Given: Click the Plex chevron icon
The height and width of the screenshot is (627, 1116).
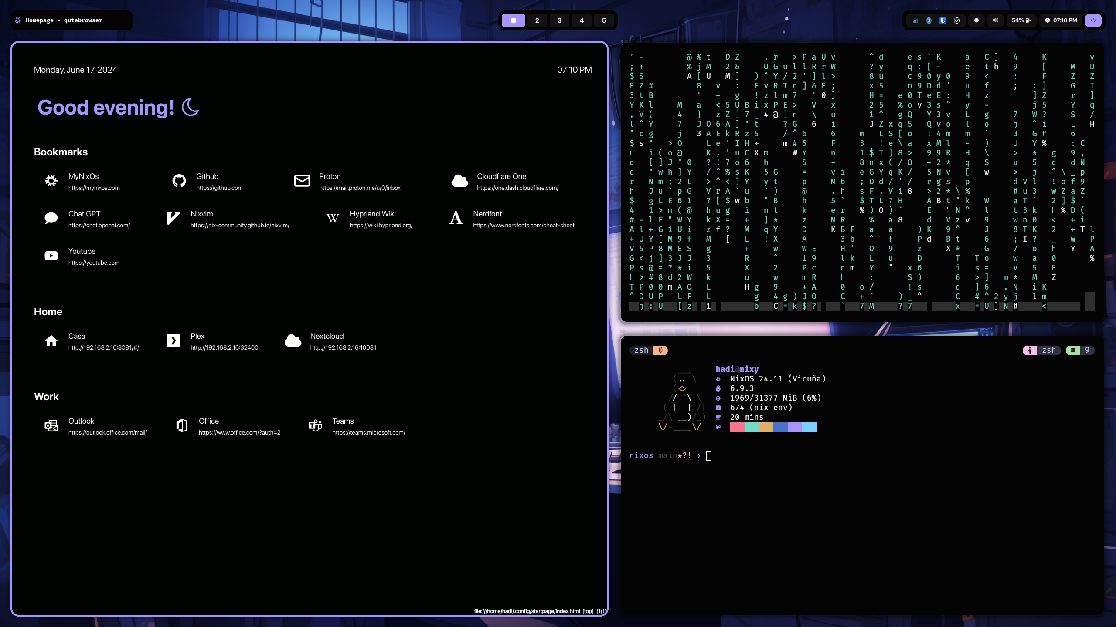Looking at the screenshot, I should pos(173,340).
